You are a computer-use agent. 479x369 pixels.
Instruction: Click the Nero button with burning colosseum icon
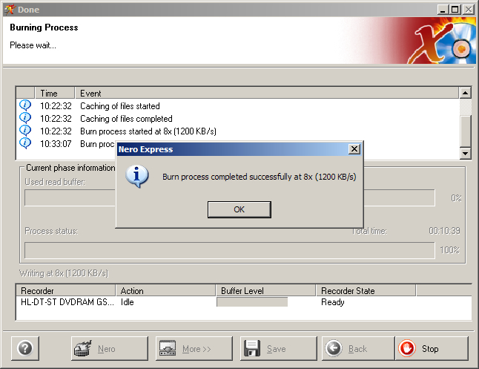(x=109, y=348)
